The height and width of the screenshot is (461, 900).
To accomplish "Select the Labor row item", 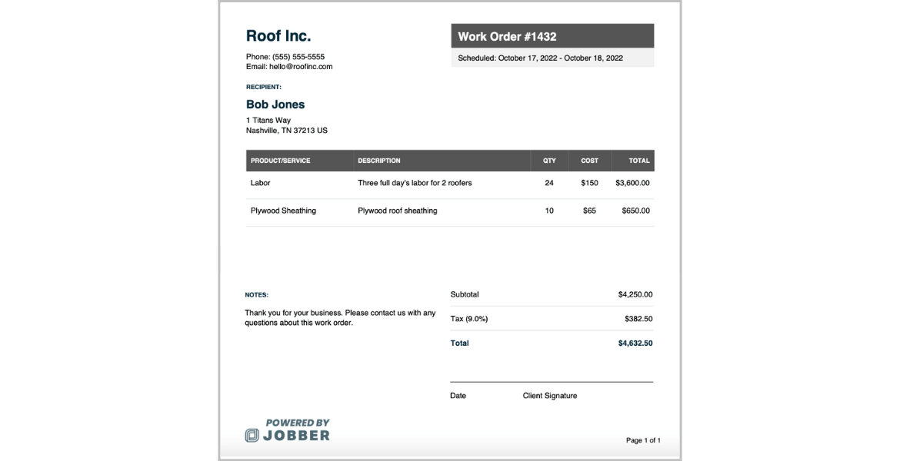I will click(261, 183).
